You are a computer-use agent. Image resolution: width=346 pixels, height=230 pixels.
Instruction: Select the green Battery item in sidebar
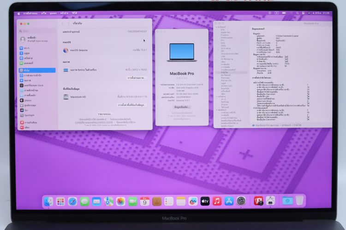click(37, 63)
